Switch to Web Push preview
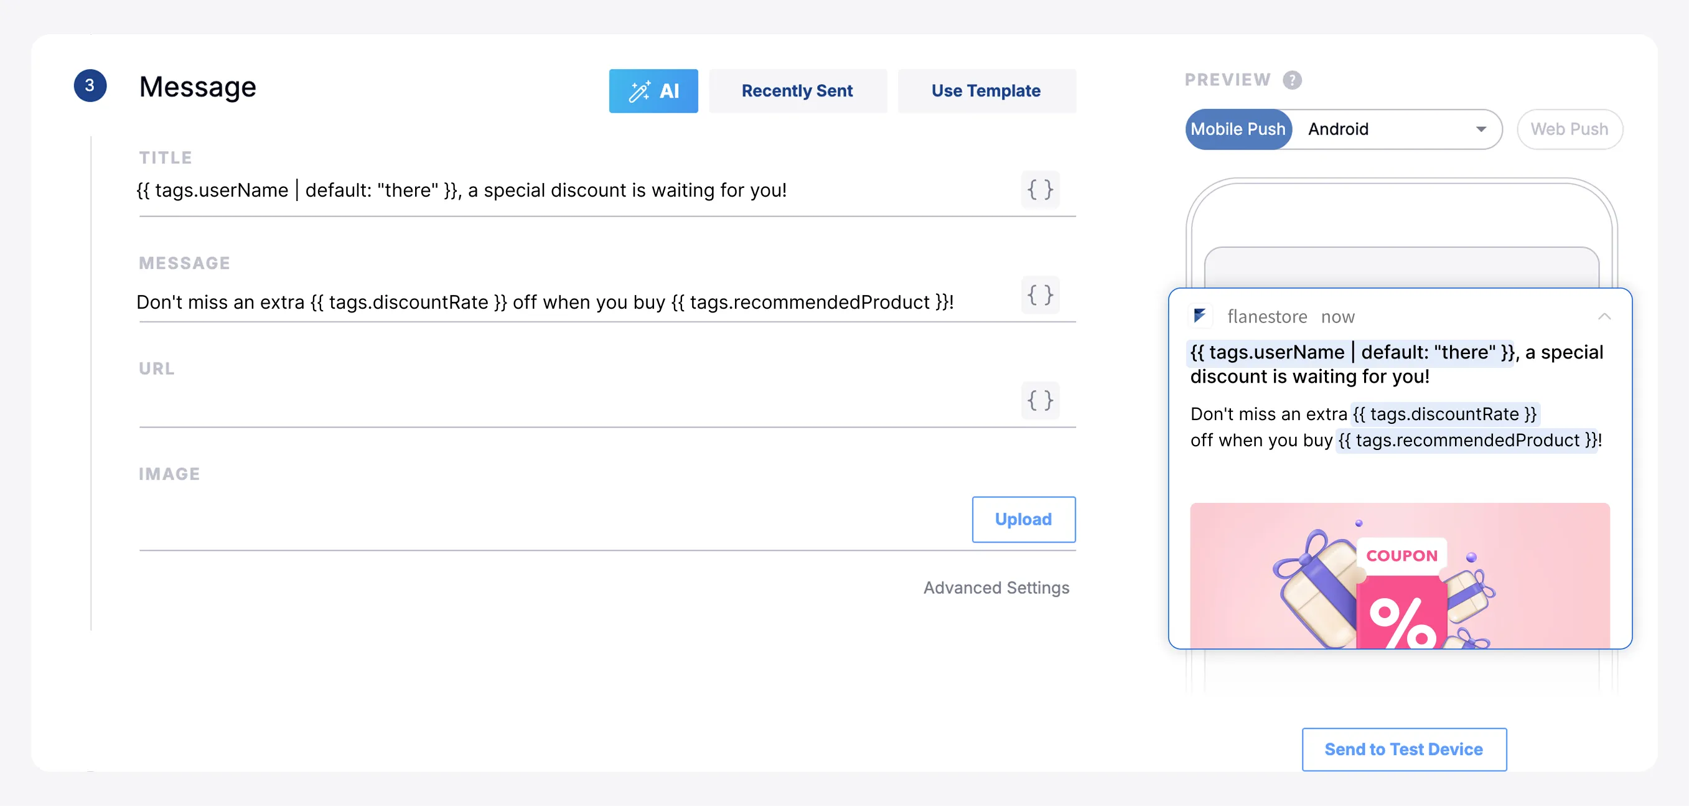Image resolution: width=1689 pixels, height=806 pixels. pos(1569,129)
